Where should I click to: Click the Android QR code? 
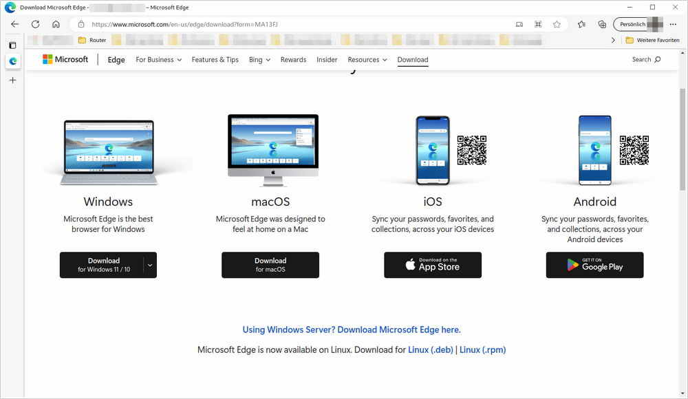(x=634, y=150)
